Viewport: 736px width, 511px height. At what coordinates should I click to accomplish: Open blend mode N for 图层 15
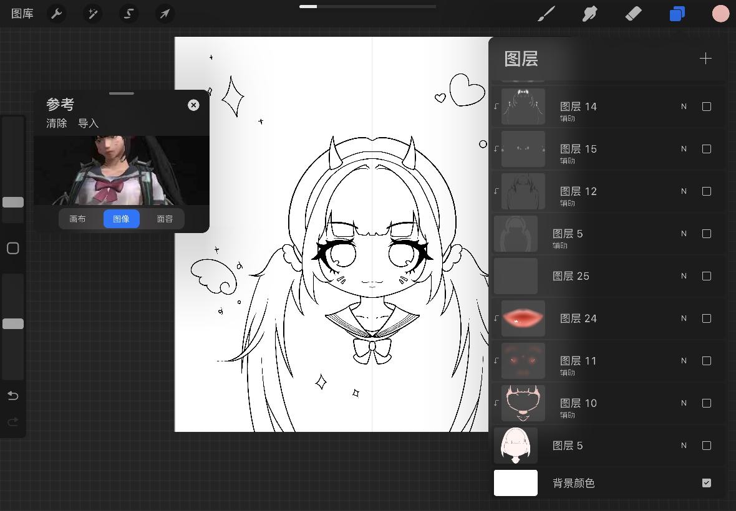click(684, 149)
